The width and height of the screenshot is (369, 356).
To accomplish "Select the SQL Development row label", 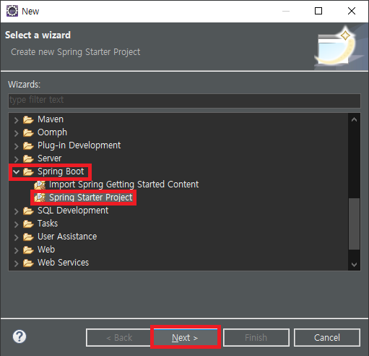I will (x=73, y=211).
